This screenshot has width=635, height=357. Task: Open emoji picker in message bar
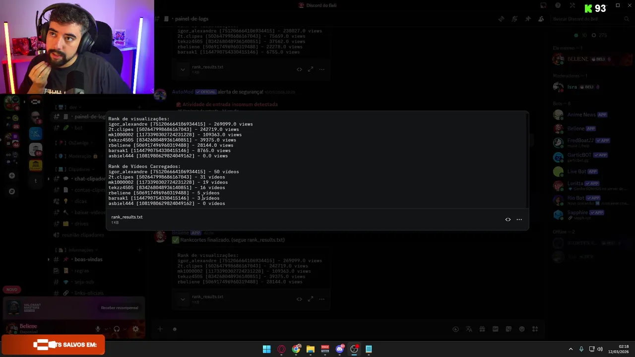[522, 329]
